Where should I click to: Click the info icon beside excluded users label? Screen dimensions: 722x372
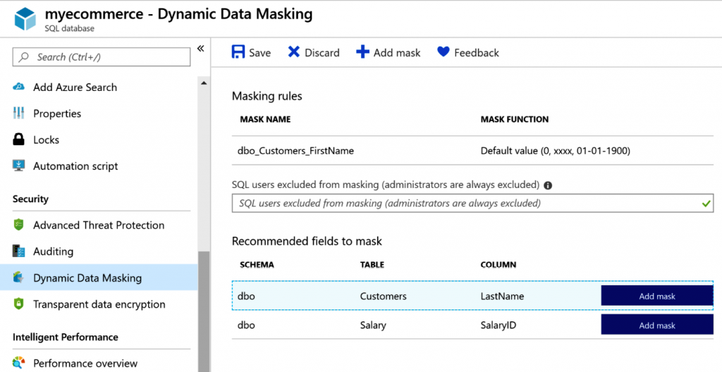pos(548,185)
